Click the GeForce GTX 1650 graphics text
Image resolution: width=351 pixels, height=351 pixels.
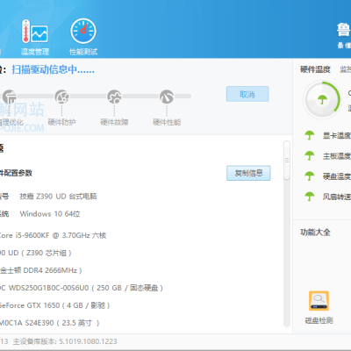(x=54, y=305)
